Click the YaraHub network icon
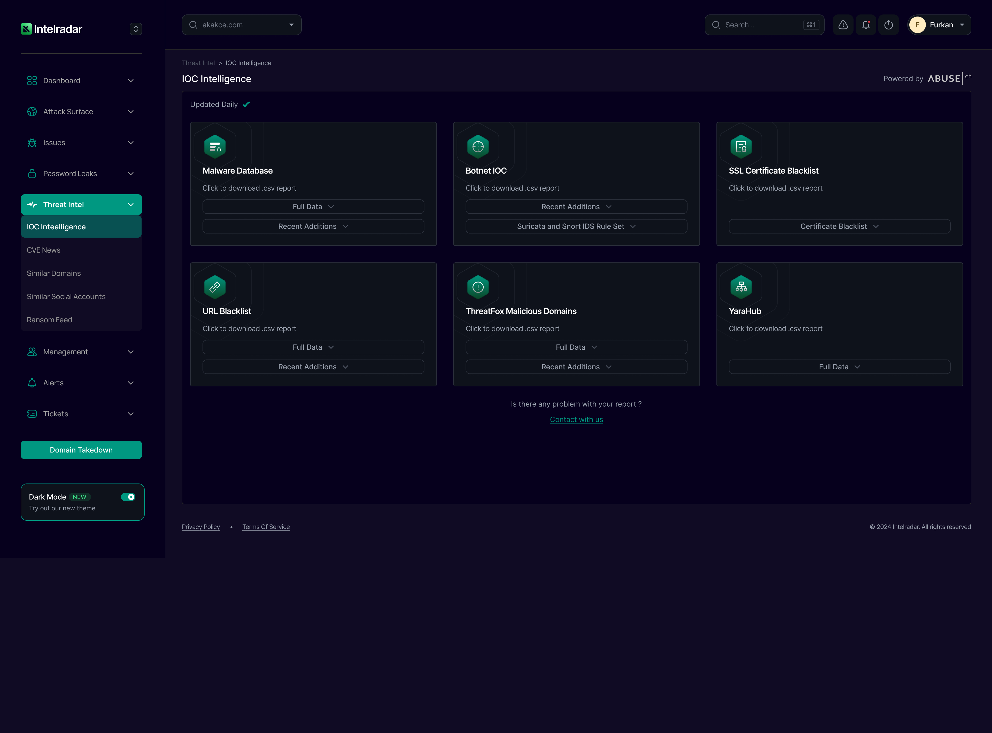 point(741,287)
